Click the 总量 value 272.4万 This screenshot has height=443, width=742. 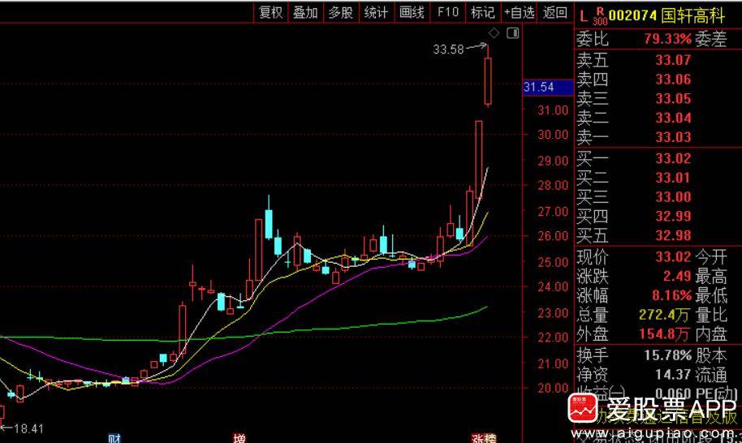click(x=664, y=315)
